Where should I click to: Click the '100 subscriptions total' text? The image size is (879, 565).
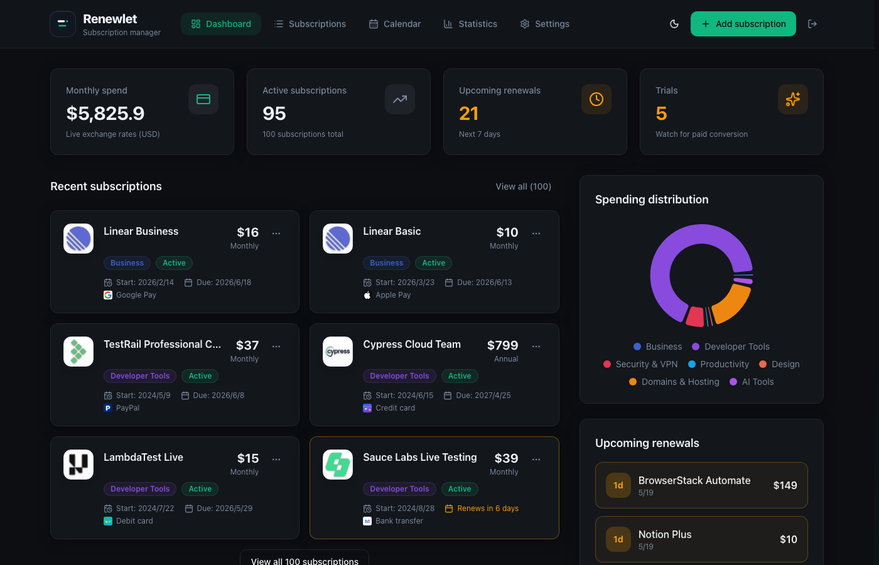(x=303, y=134)
